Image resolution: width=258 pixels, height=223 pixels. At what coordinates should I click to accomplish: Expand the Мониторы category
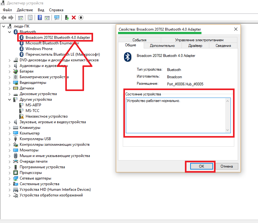tap(10, 150)
